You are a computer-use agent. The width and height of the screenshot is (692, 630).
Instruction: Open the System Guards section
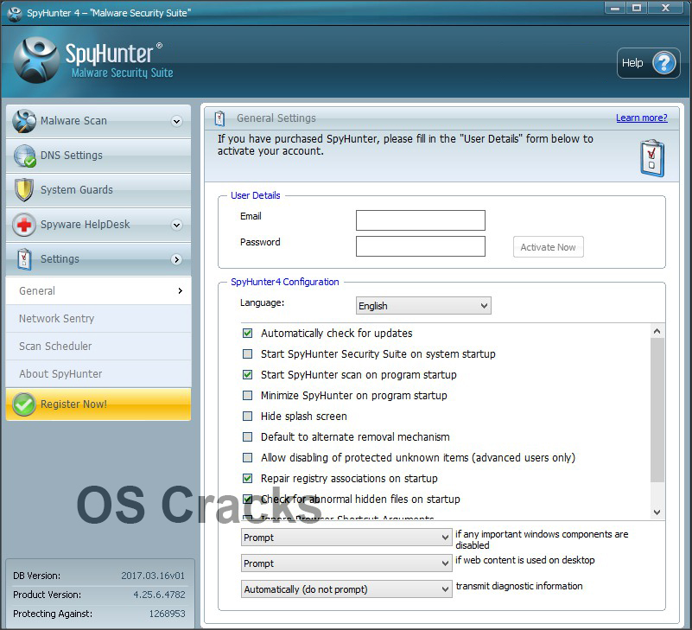(98, 190)
